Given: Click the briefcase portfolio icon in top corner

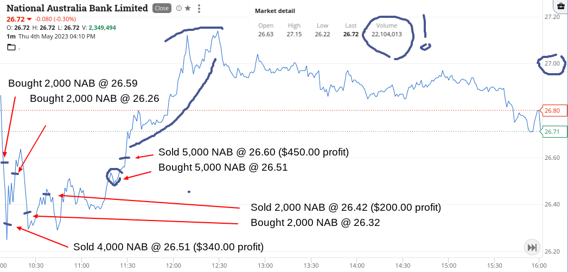Looking at the screenshot, I should [x=561, y=5].
